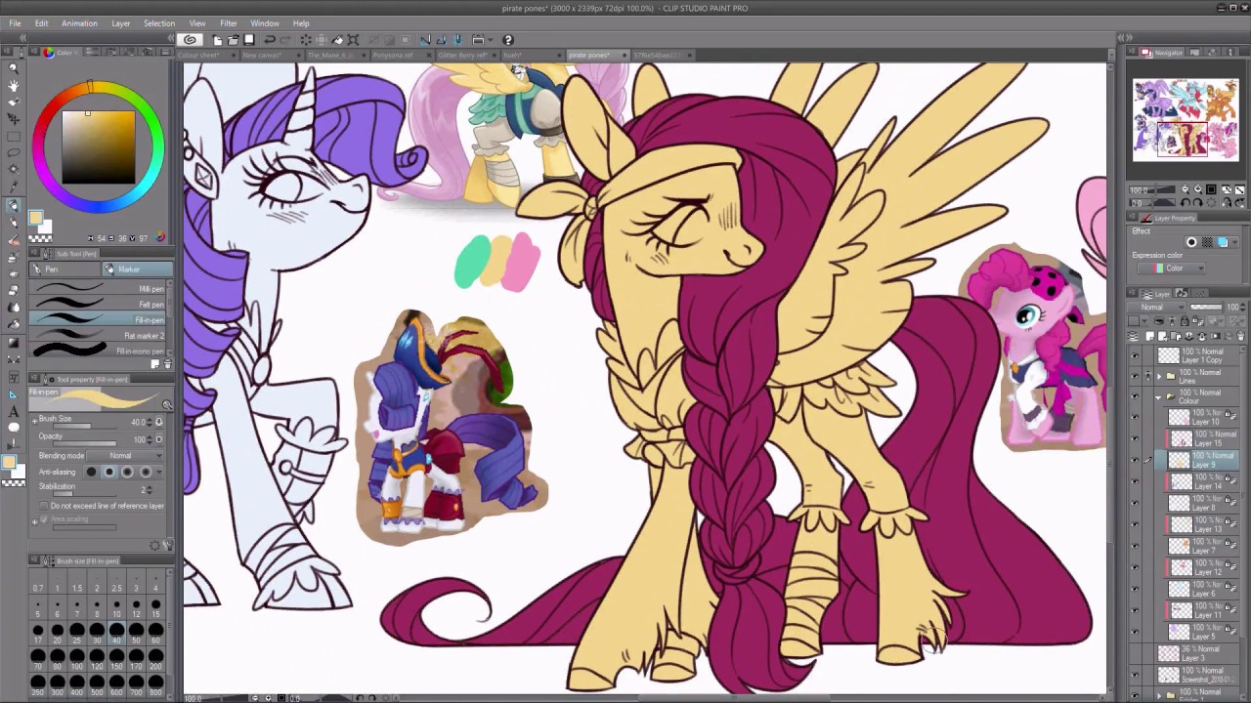Toggle visibility of Layer 1 Copy

click(x=1135, y=355)
